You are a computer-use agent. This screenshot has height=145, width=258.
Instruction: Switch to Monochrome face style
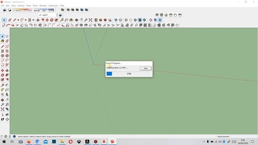pos(144,20)
